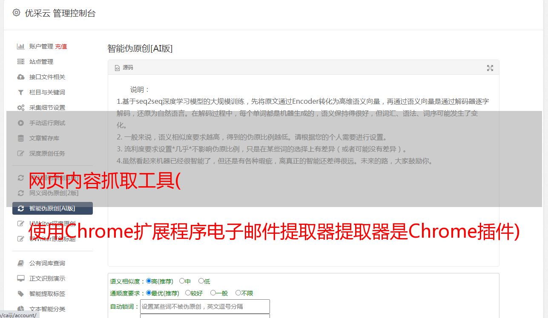Open 采集细节设置 gears icon
The width and height of the screenshot is (548, 318).
tap(20, 108)
